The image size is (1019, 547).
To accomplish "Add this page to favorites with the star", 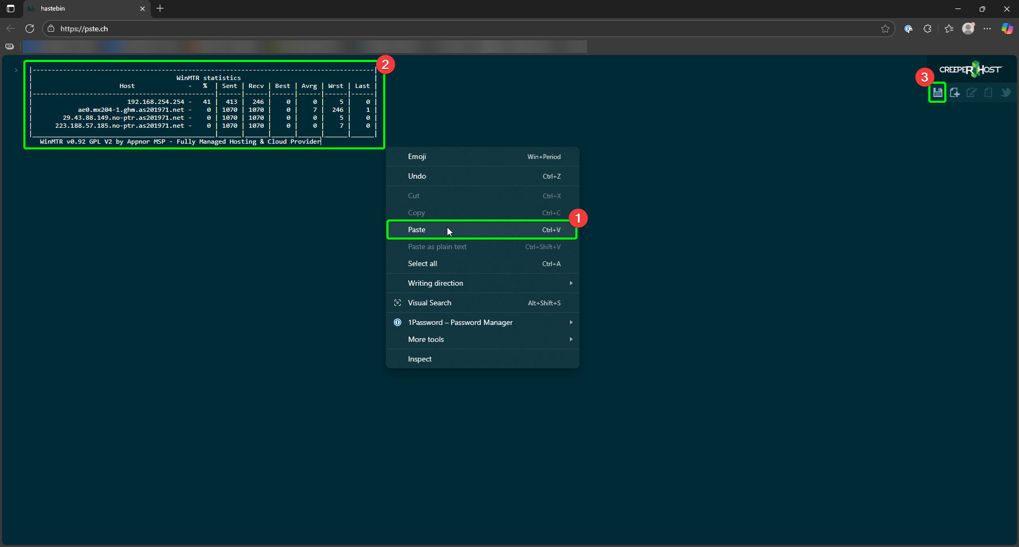I will (x=885, y=29).
